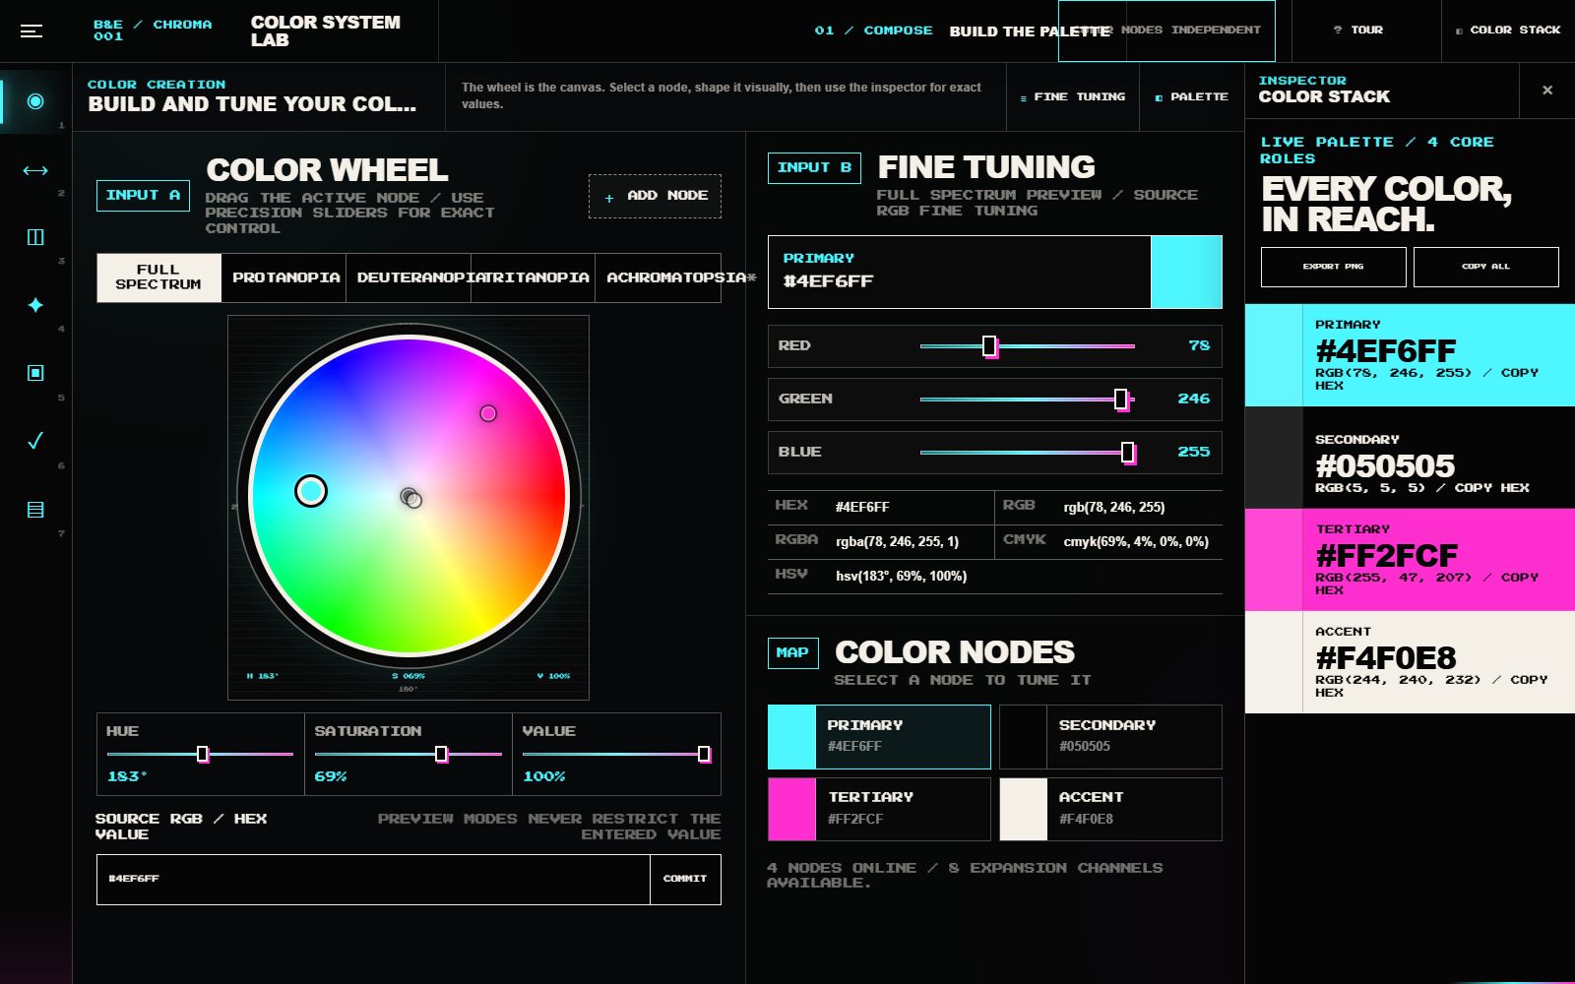The image size is (1575, 984).
Task: Click the Input A badge
Action: pos(143,196)
